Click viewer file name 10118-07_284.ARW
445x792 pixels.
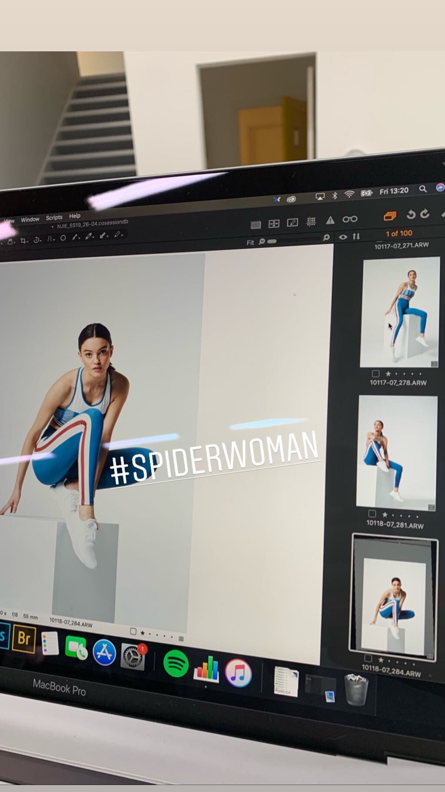[x=71, y=622]
